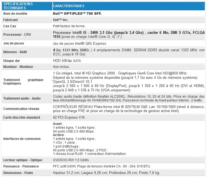Select the 'Nom du modèle' row label
207x177 pixels.
15,14
